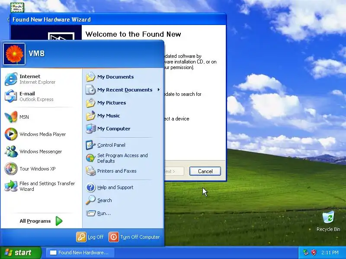Screen dimensions: 346x259
Task: Click Cancel in Found New Hardware Wizard
Action: tap(205, 171)
